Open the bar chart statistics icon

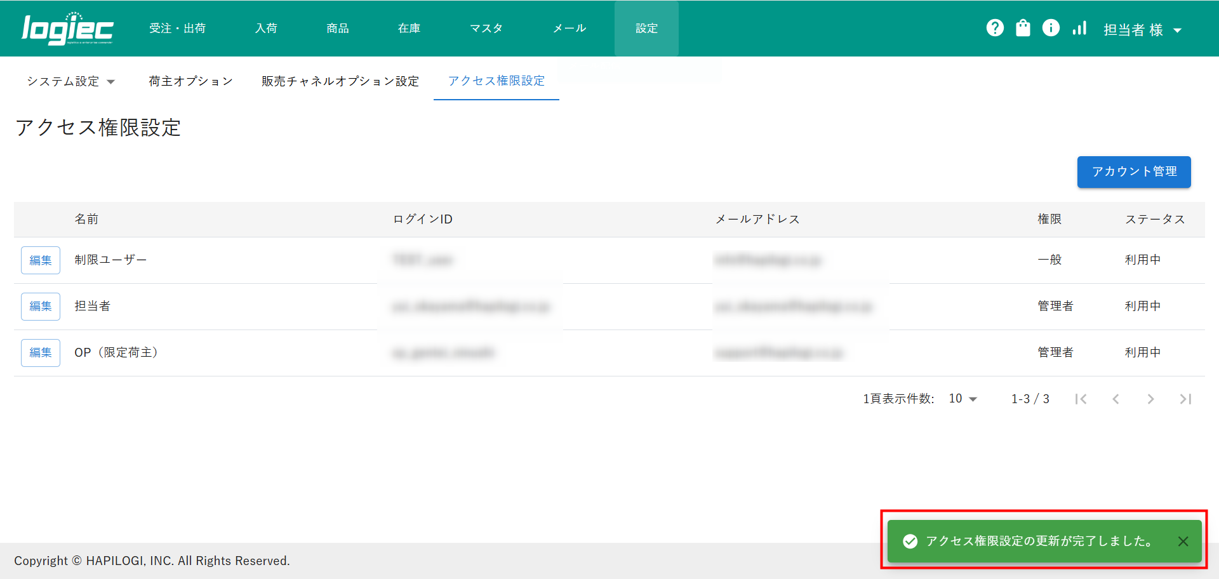click(1079, 28)
